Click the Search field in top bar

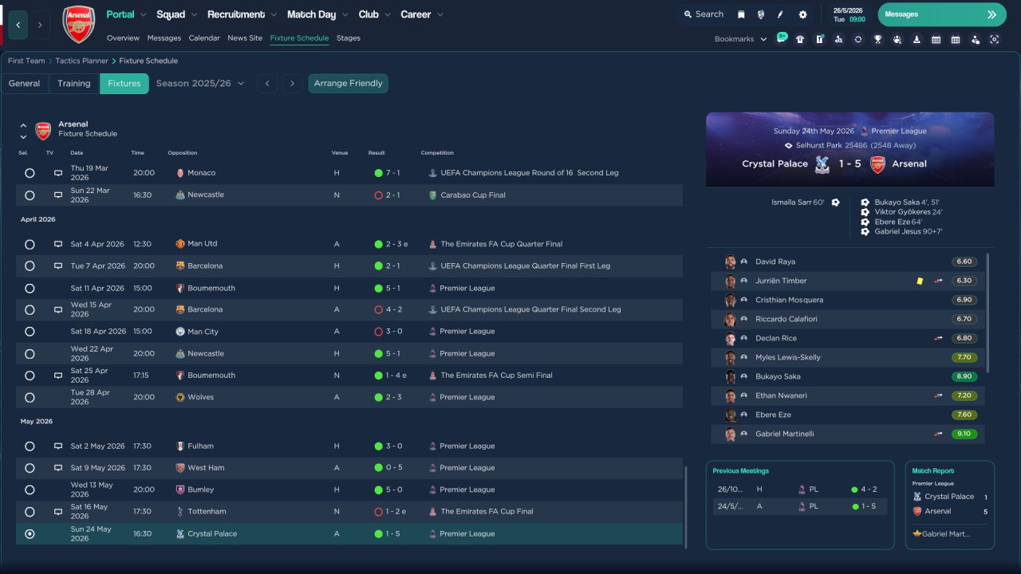[703, 14]
